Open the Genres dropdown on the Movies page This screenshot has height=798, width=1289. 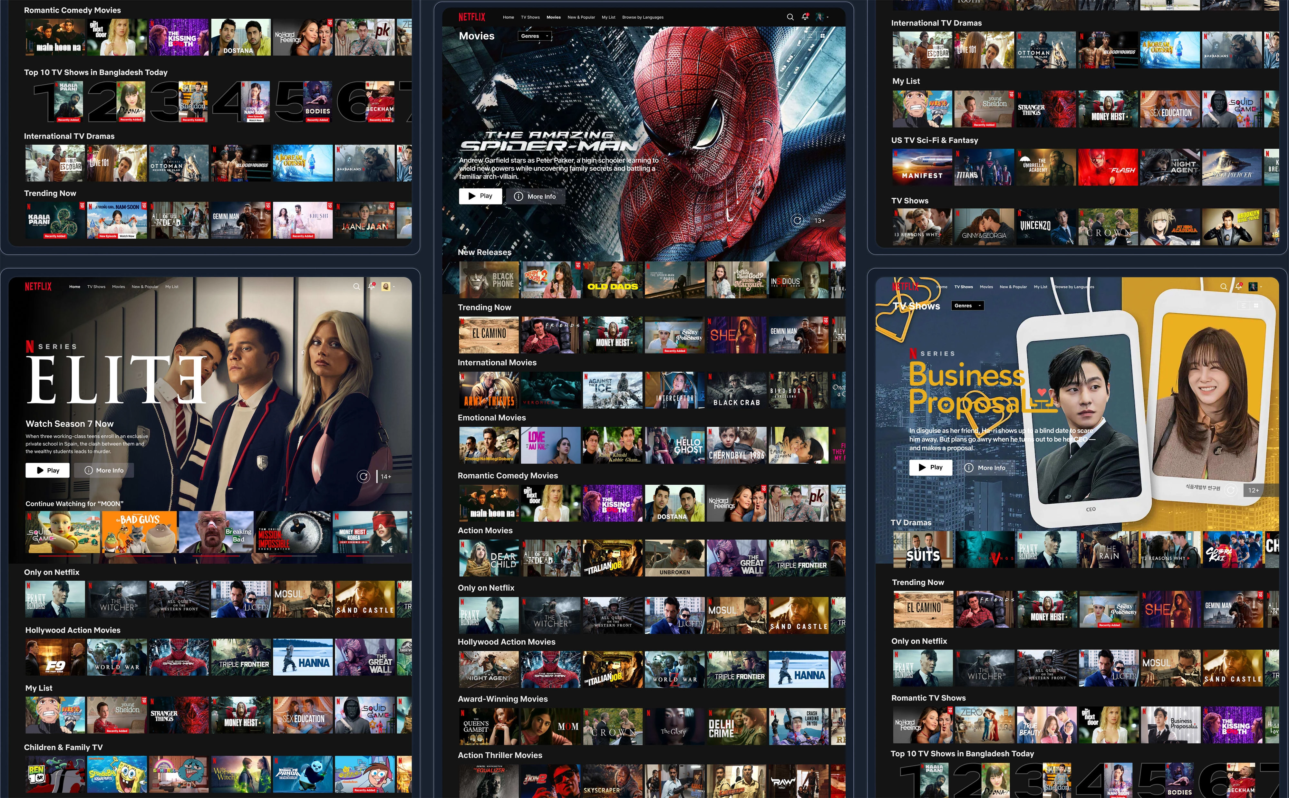tap(535, 36)
